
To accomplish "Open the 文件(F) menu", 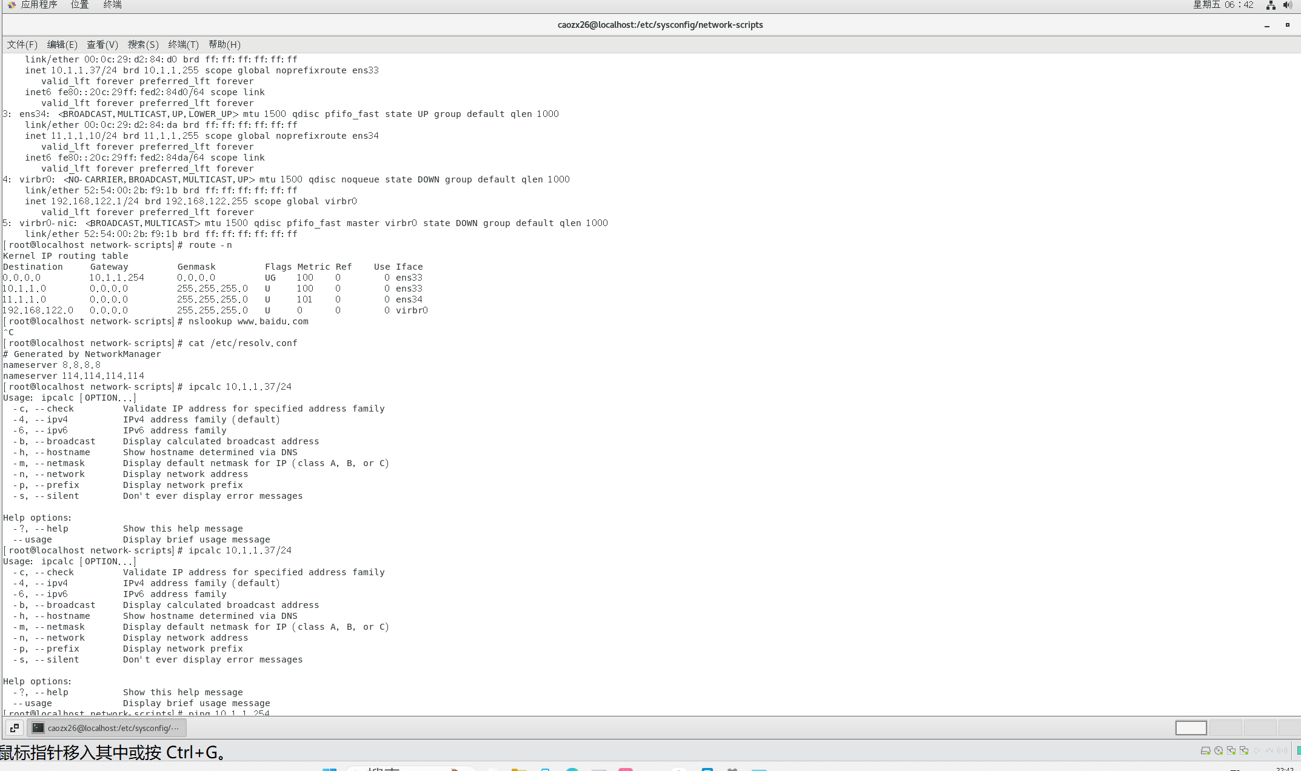I will [22, 44].
